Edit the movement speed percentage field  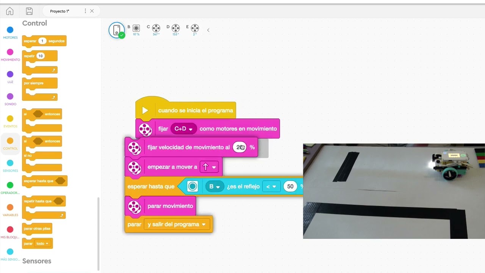tap(239, 147)
